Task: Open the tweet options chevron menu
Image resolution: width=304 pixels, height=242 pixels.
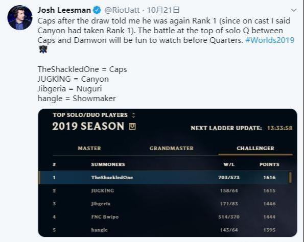Action: click(294, 10)
